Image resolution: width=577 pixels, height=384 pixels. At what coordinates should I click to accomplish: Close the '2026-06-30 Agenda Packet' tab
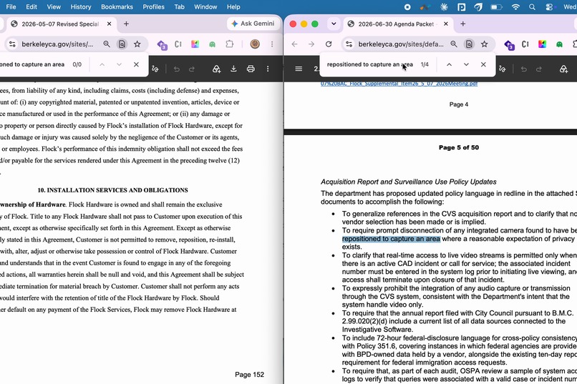click(x=446, y=24)
